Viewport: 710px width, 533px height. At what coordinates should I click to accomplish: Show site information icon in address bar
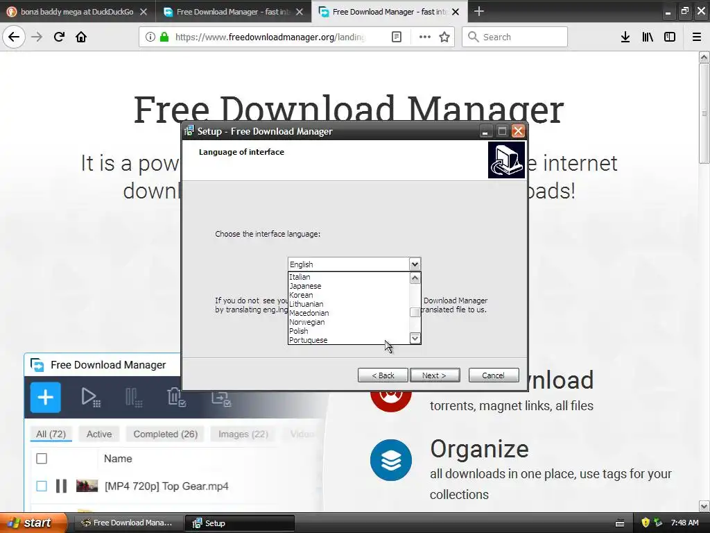[x=150, y=37]
